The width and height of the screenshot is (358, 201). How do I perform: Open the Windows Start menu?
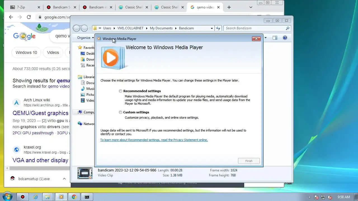tap(7, 197)
